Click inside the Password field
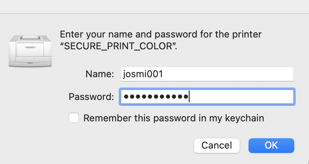This screenshot has height=164, width=309. point(207,97)
